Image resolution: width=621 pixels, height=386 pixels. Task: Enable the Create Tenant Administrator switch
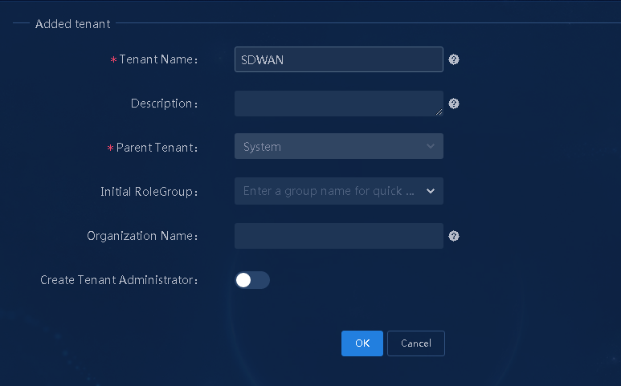pos(252,280)
